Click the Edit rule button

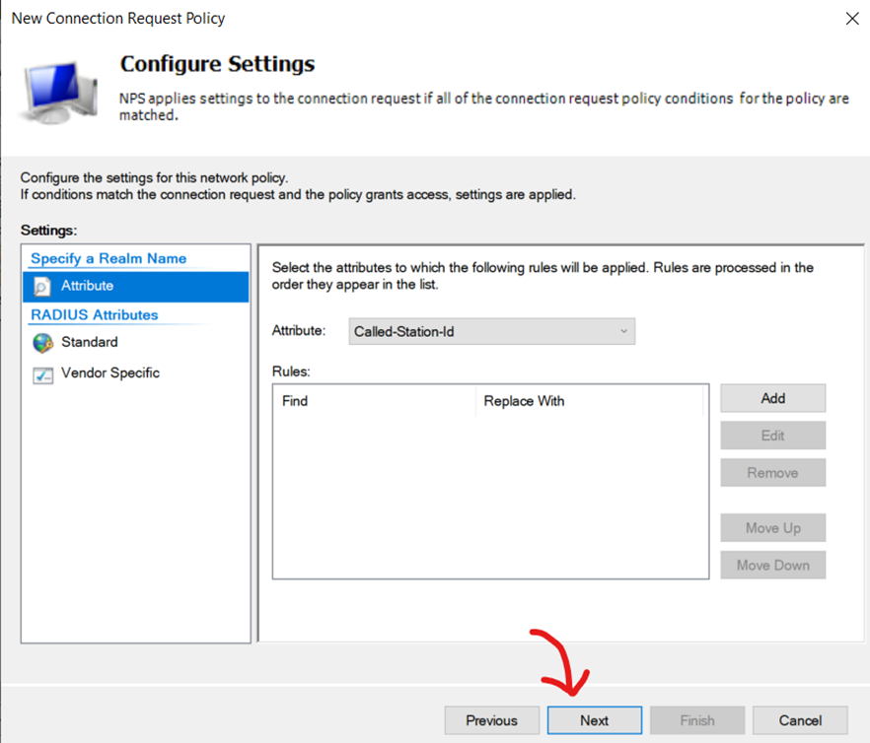click(x=773, y=436)
